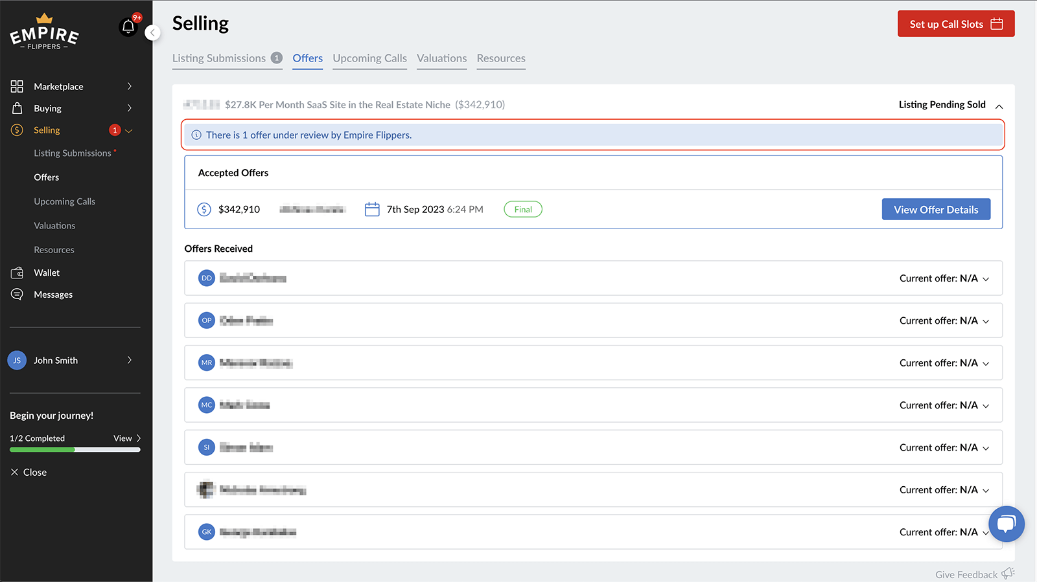Image resolution: width=1037 pixels, height=582 pixels.
Task: Open the live chat bubble
Action: point(1006,523)
